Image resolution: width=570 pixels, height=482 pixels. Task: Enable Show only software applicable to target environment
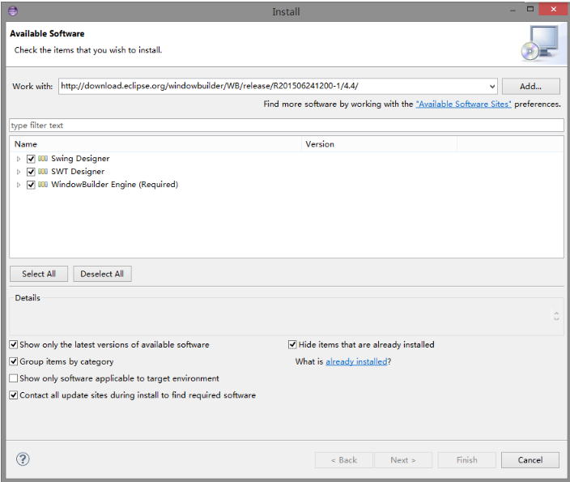pos(13,378)
